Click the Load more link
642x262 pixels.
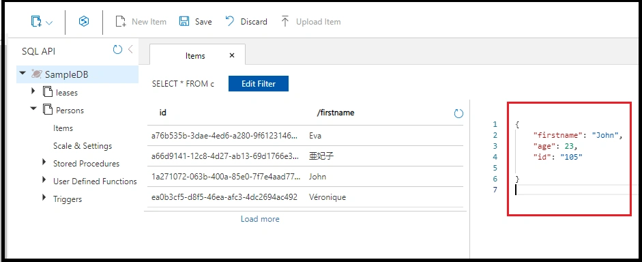click(x=260, y=219)
